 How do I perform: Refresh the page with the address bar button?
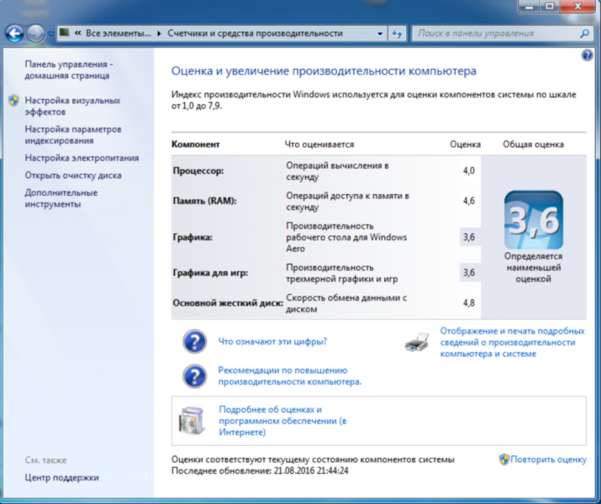coord(397,34)
